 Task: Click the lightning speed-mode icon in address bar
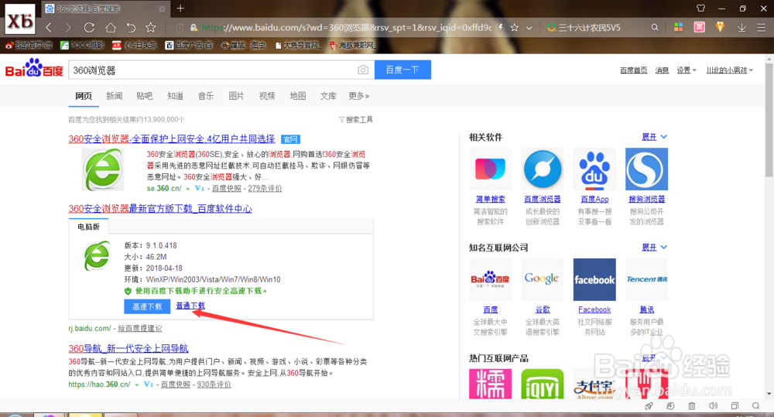[x=501, y=28]
